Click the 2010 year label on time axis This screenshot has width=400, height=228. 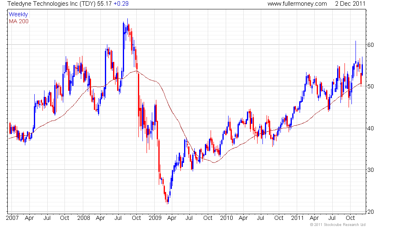point(227,218)
